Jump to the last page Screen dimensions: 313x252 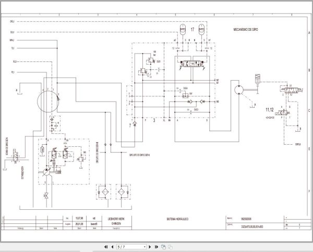(156, 247)
